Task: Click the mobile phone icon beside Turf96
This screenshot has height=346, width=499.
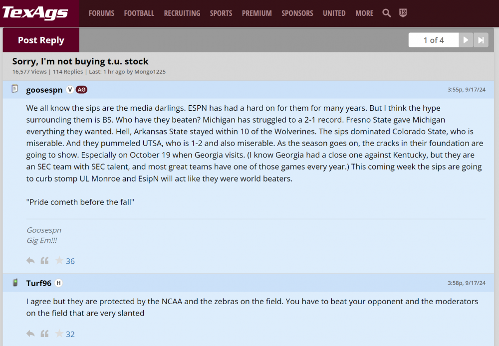Action: point(15,283)
